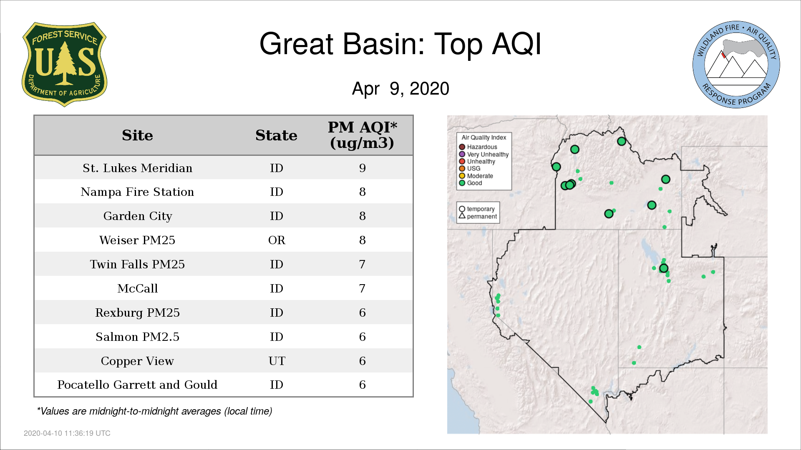Click the Twin Falls PM25 site name
Viewport: 801px width, 450px height.
pos(137,264)
